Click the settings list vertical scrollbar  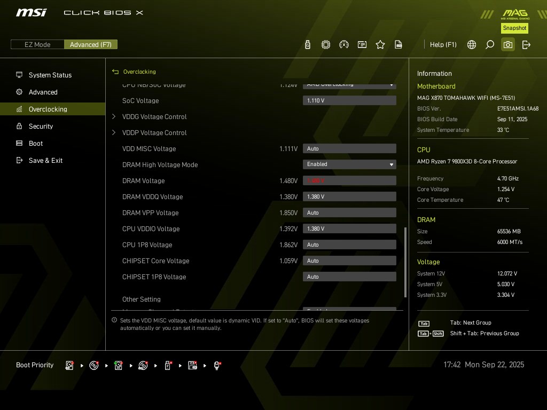[405, 262]
